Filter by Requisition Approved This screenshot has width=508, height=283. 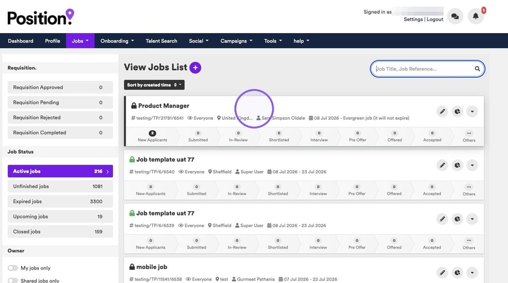[60, 87]
